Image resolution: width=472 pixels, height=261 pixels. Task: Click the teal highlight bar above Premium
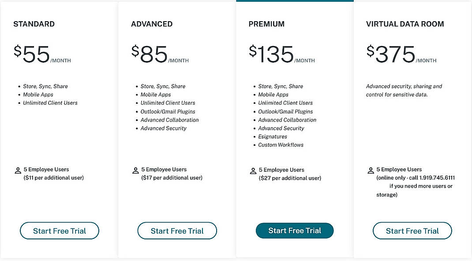pos(295,1)
